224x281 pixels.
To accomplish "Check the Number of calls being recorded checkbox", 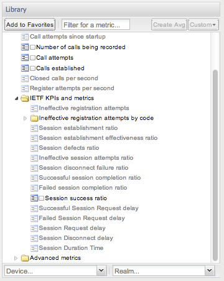I will 32,47.
